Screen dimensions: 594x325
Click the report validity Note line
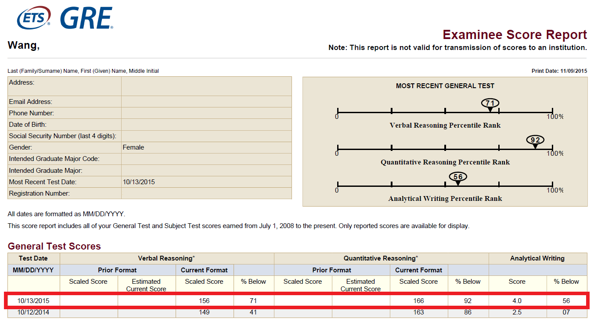(x=457, y=47)
